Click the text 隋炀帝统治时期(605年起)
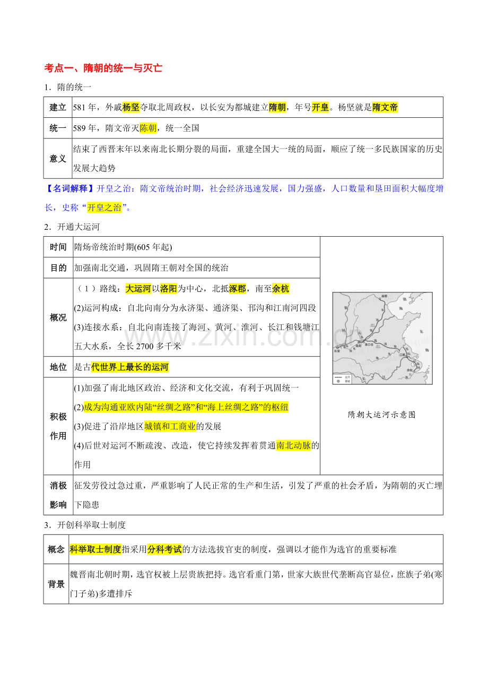This screenshot has width=488, height=691. (123, 247)
